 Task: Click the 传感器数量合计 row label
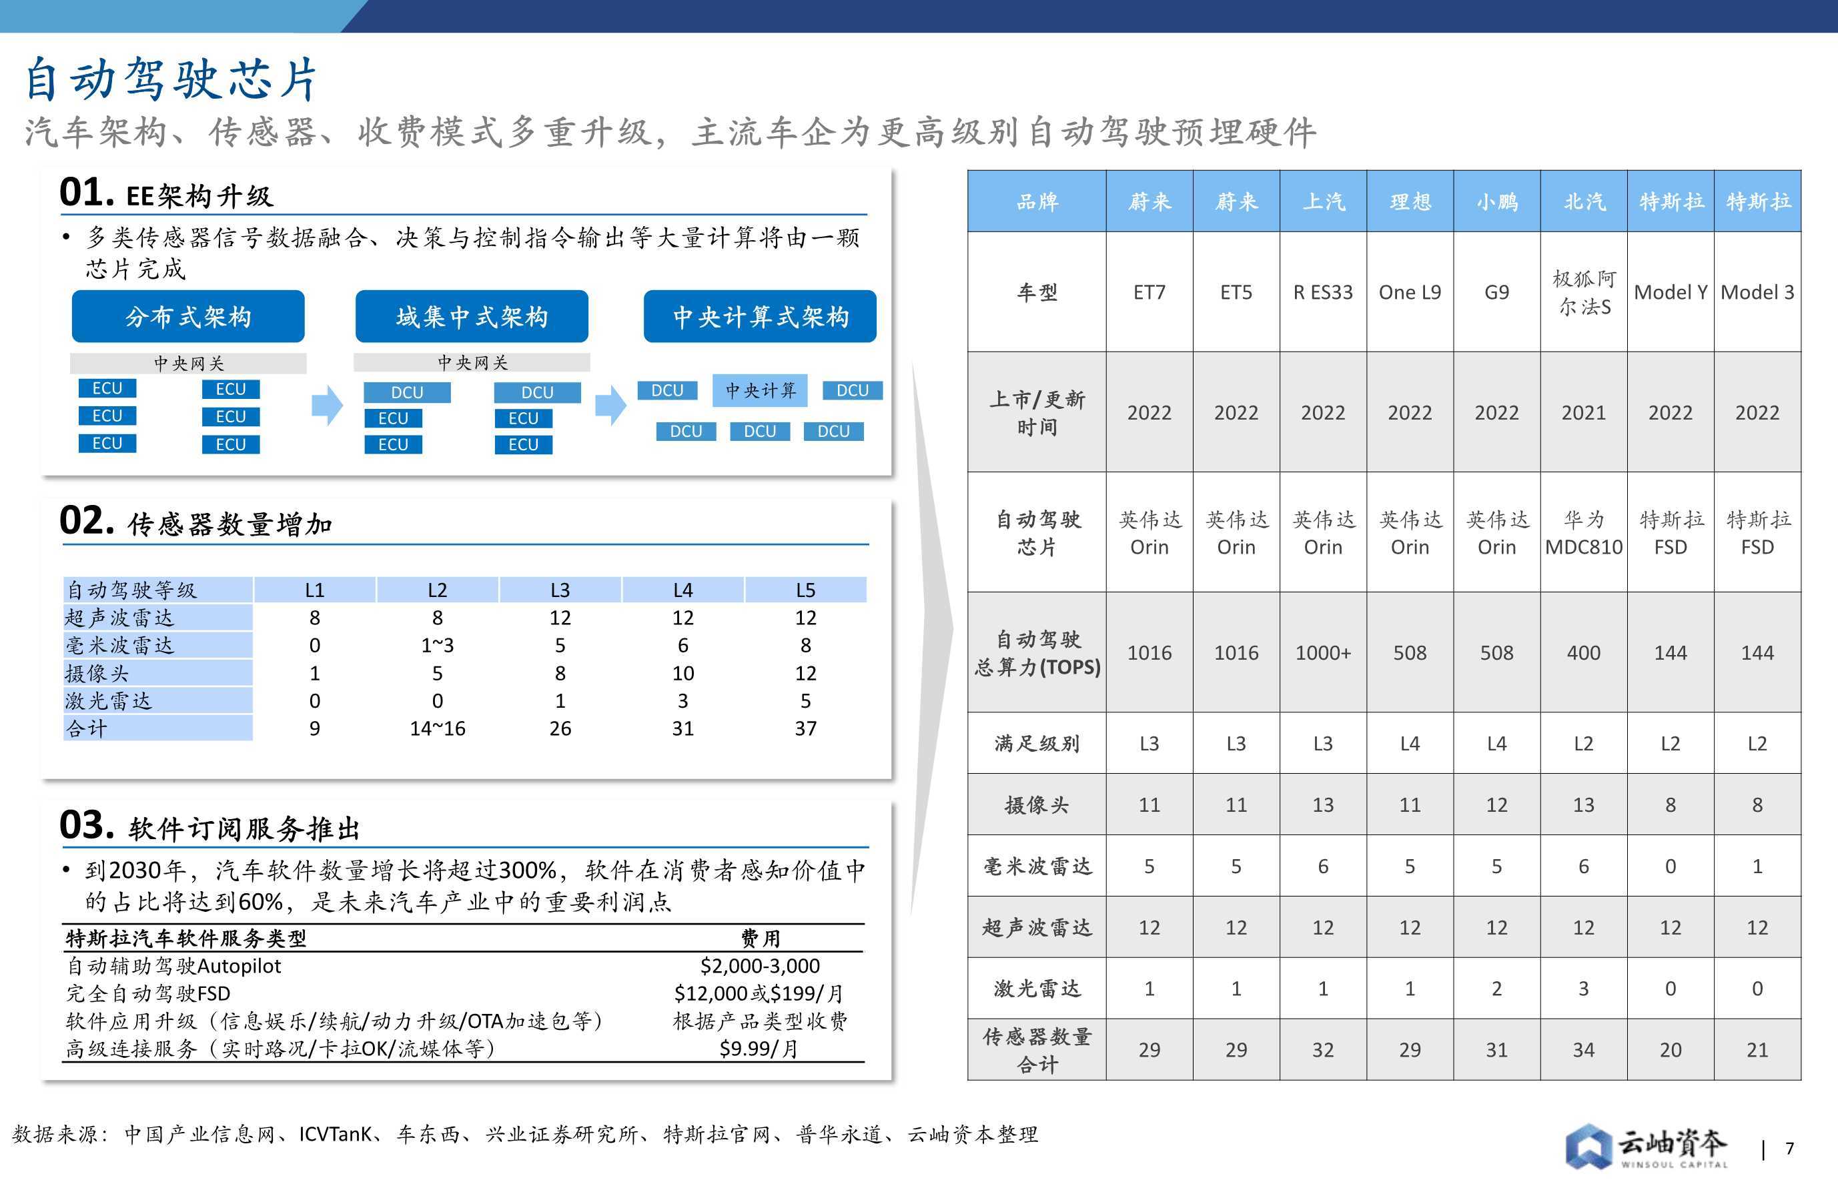pos(1037,1050)
